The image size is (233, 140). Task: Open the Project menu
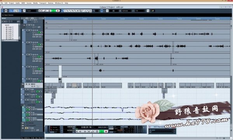(11, 3)
